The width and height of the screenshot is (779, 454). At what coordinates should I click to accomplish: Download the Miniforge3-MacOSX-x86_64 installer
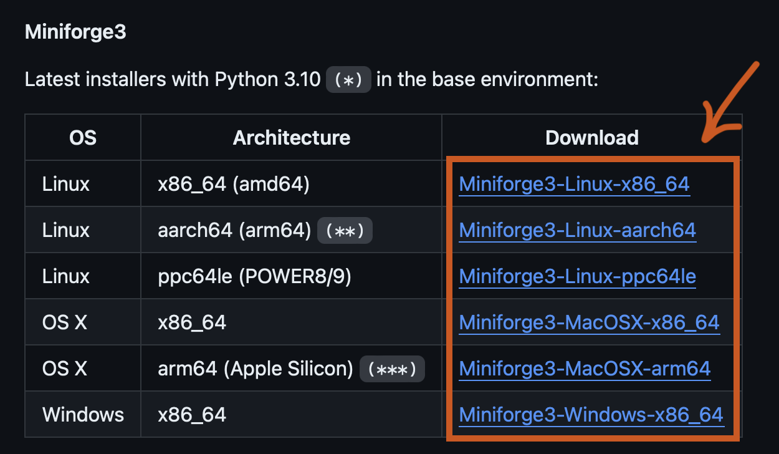click(x=589, y=322)
